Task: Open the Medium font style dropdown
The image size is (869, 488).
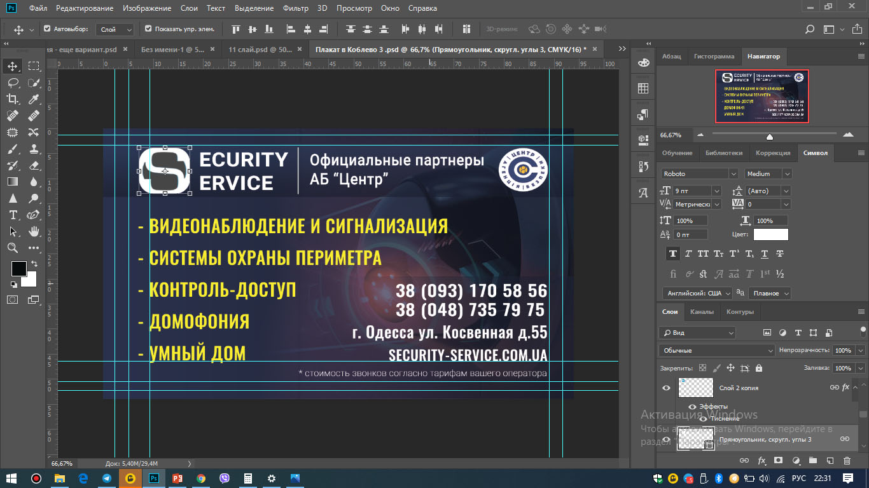Action: pyautogui.click(x=768, y=173)
